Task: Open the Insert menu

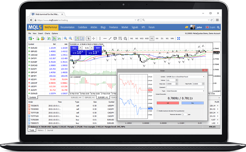Action: pyautogui.click(x=40, y=34)
